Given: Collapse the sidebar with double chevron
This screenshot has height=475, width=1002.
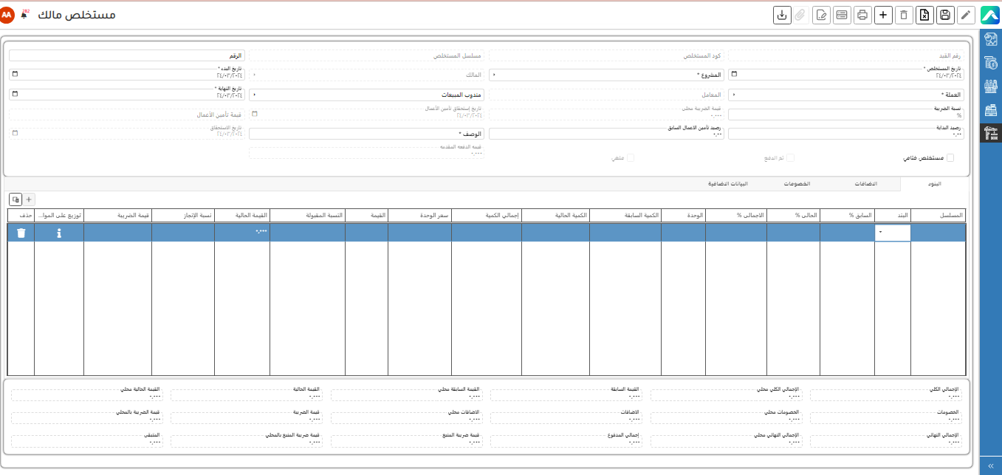Looking at the screenshot, I should [990, 465].
